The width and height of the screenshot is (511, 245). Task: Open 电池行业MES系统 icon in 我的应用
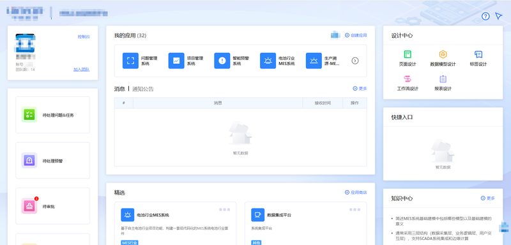(268, 61)
